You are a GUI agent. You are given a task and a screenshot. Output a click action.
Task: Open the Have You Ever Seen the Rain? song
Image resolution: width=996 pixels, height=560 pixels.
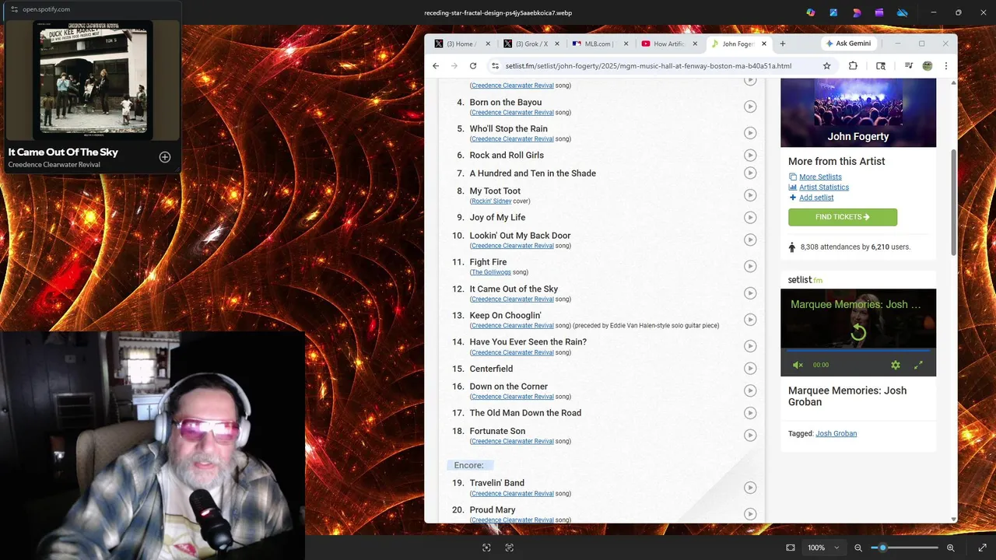pos(528,342)
